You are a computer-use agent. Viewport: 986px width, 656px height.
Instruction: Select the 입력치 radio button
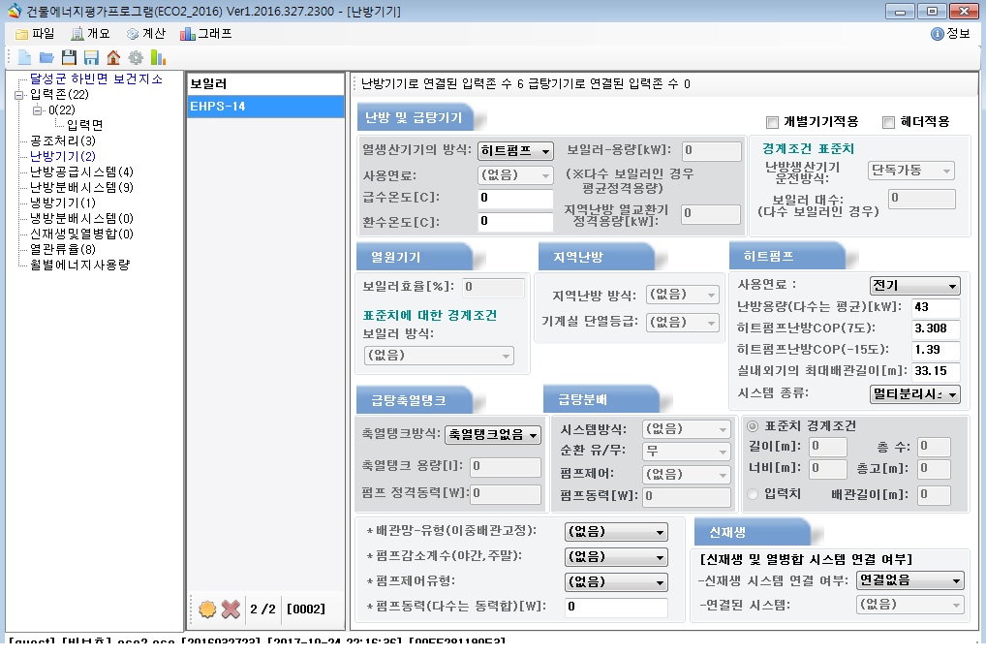click(753, 495)
